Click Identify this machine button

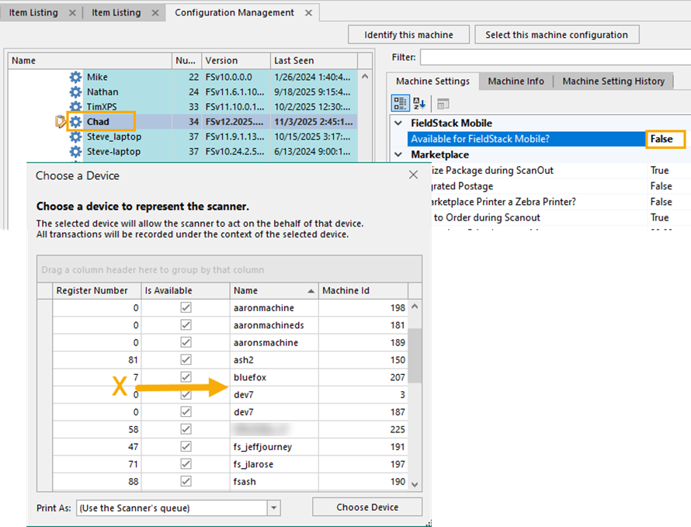tap(408, 35)
